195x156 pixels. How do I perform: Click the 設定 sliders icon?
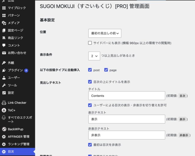[x=4, y=93]
